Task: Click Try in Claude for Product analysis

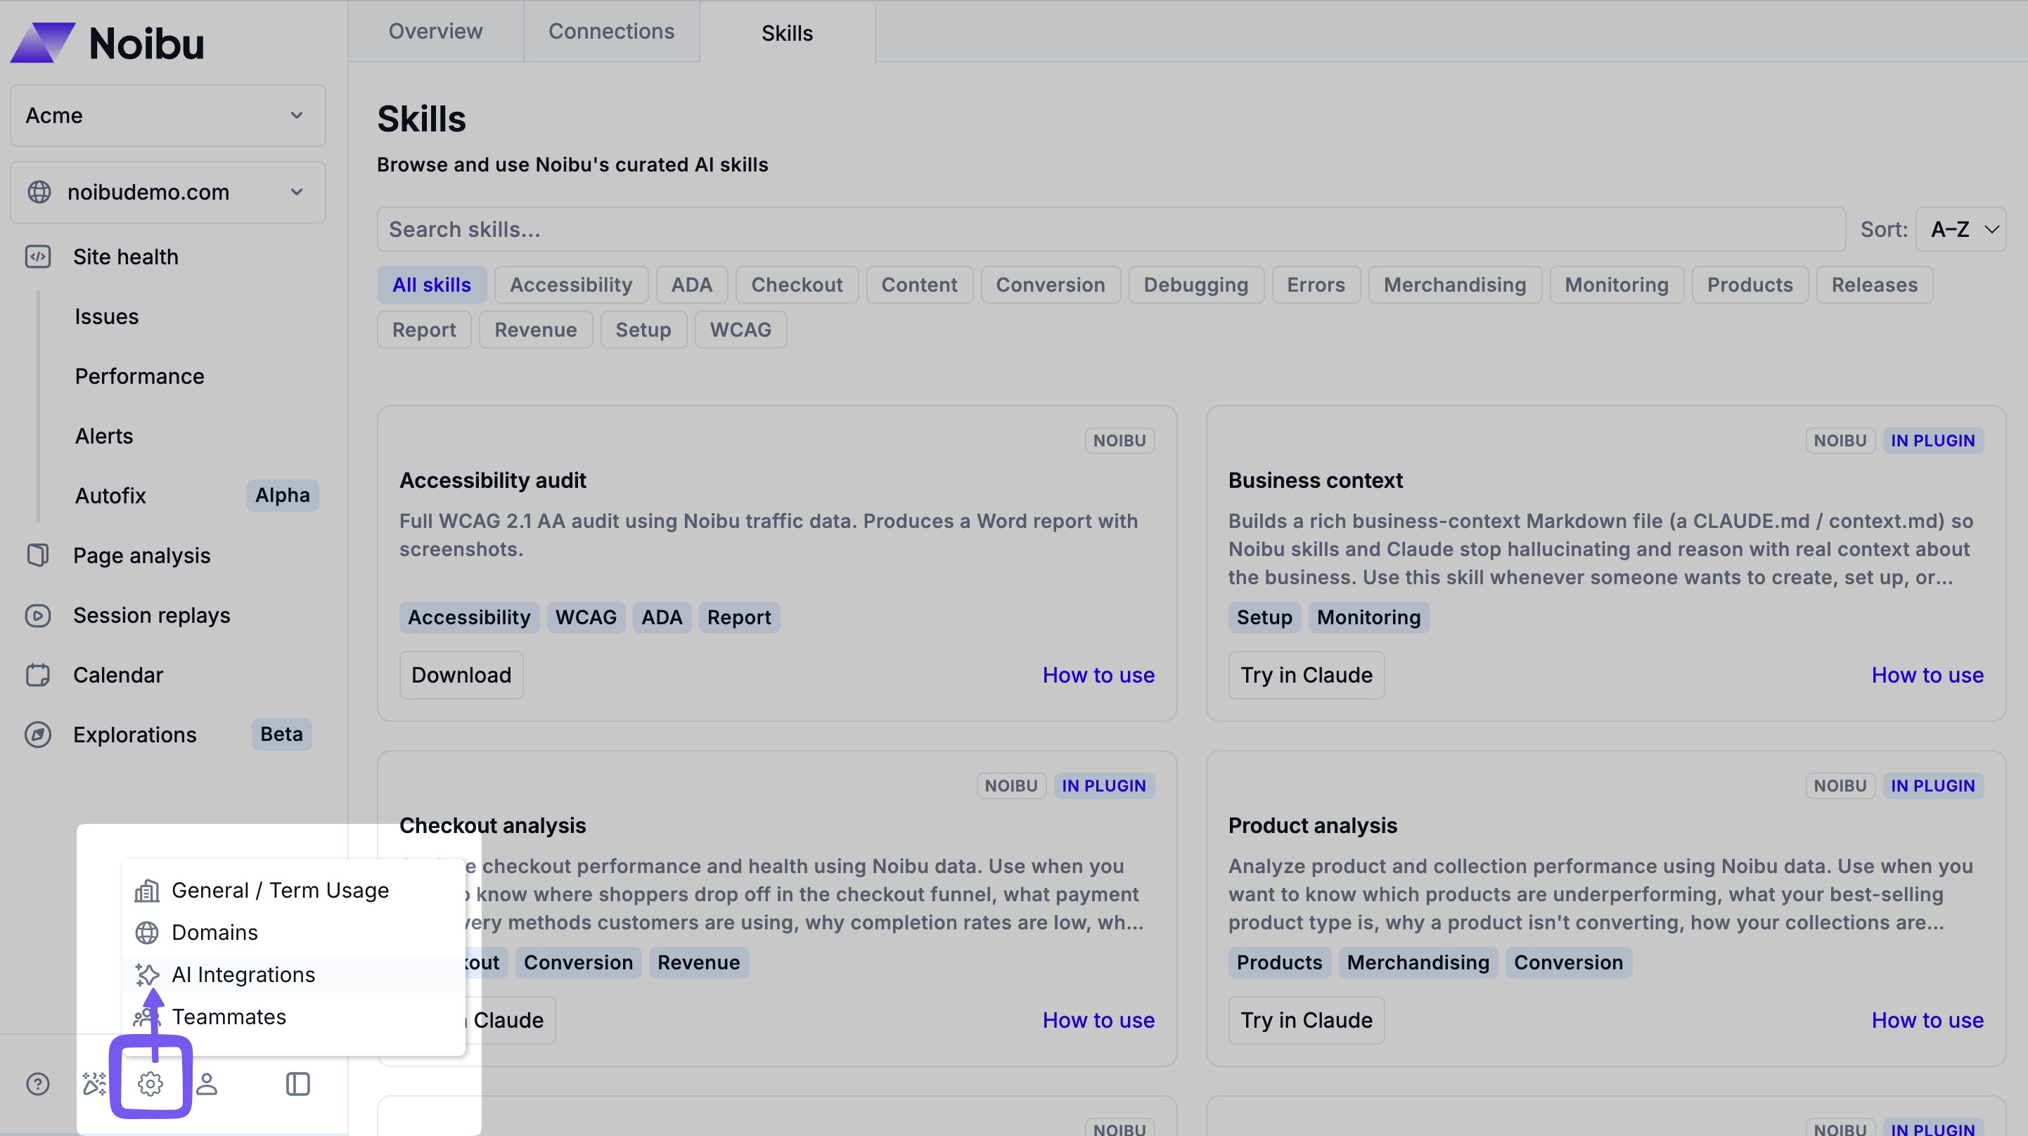Action: [x=1306, y=1020]
